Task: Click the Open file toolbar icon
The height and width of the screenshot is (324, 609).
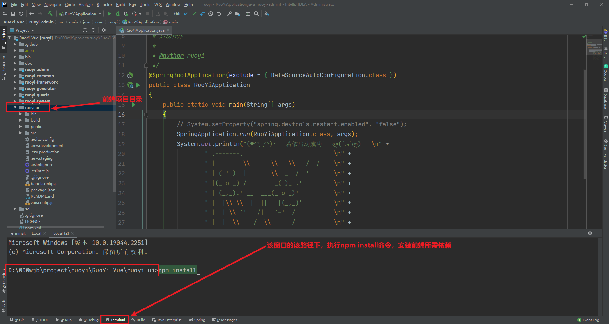Action: coord(5,14)
